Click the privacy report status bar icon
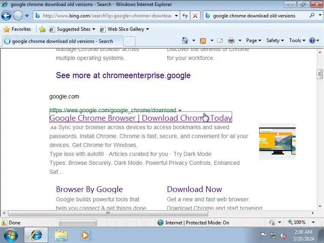The height and width of the screenshot is (243, 324). tap(272, 222)
